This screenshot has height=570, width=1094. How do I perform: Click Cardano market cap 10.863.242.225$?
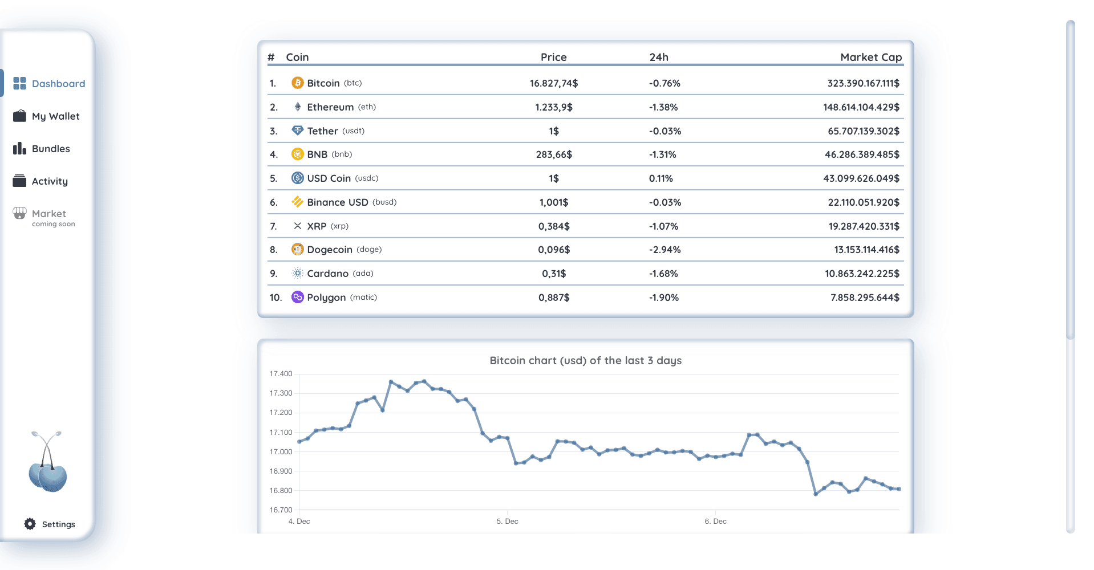[862, 274]
